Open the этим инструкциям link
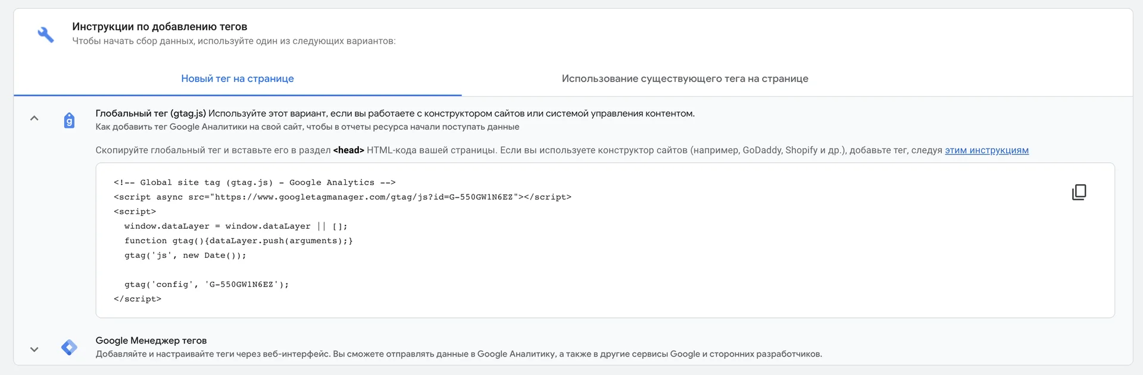Viewport: 1143px width, 375px height. (986, 150)
